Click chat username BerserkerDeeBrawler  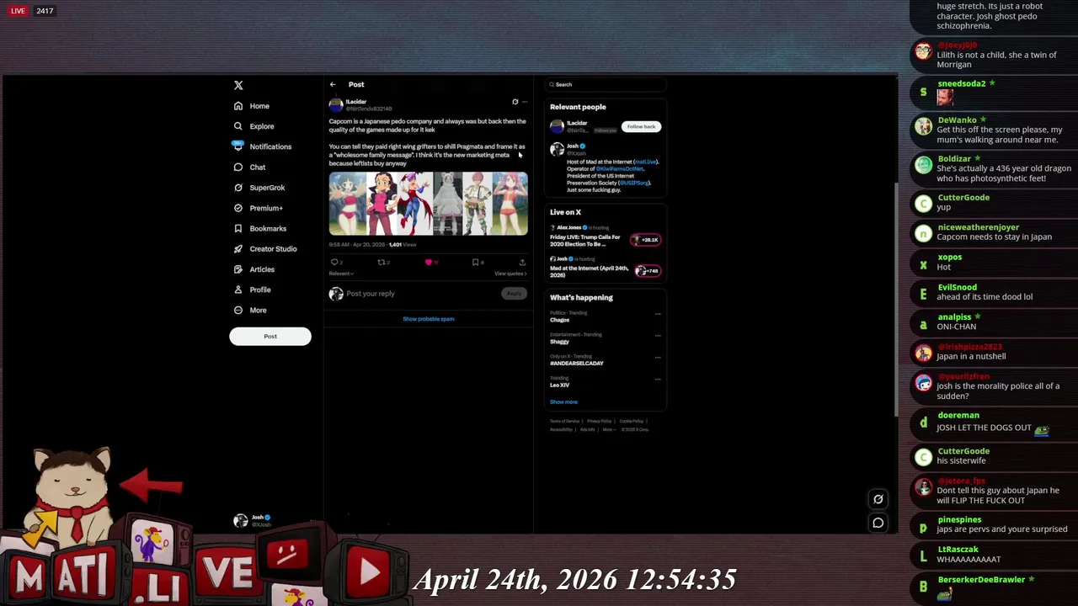click(x=981, y=580)
